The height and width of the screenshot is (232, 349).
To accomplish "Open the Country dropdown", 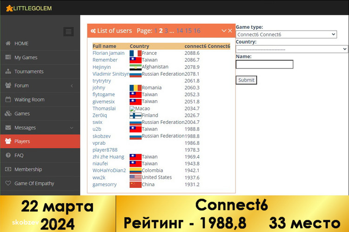I will (292, 49).
